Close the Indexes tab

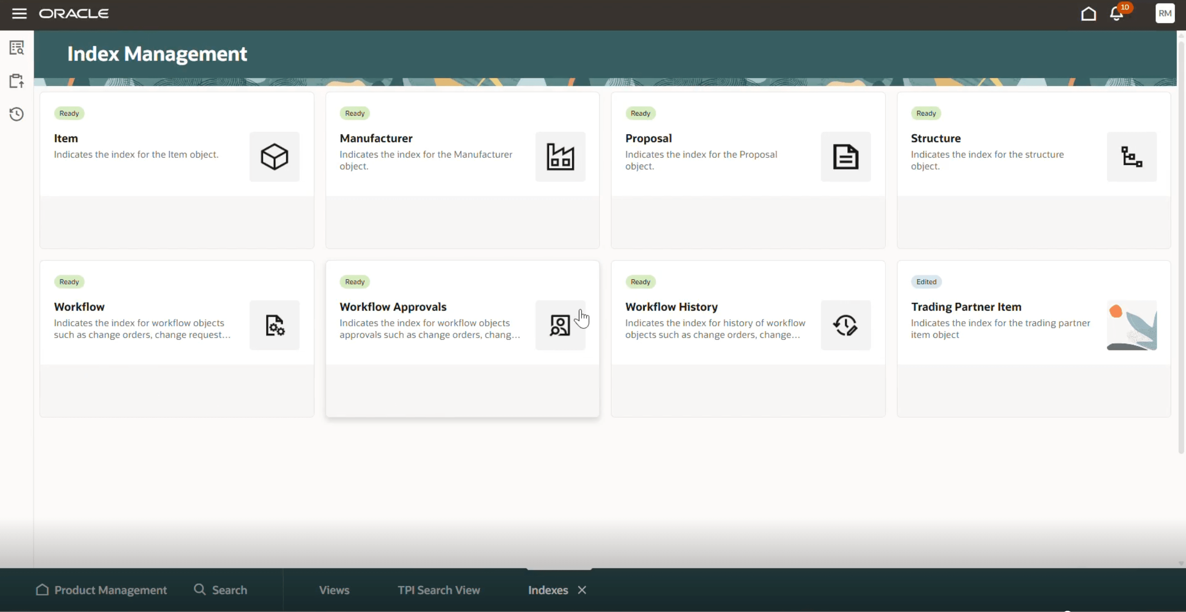tap(582, 590)
